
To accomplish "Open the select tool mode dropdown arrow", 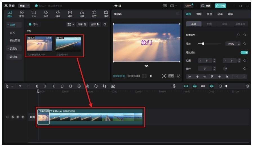I will pos(12,86).
